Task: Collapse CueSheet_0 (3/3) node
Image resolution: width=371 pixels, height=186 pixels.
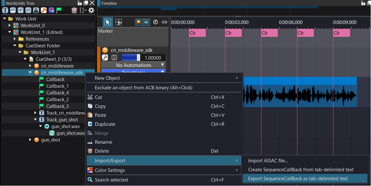Action: tap(25, 59)
